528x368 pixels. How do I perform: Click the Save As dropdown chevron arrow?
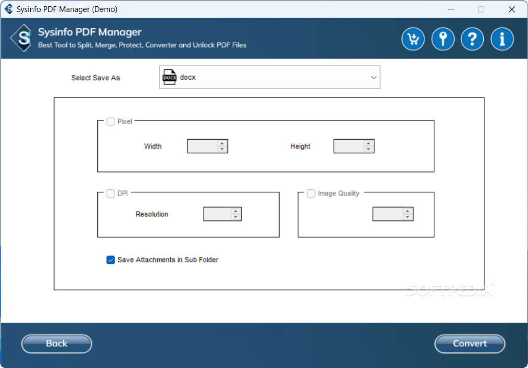point(373,78)
